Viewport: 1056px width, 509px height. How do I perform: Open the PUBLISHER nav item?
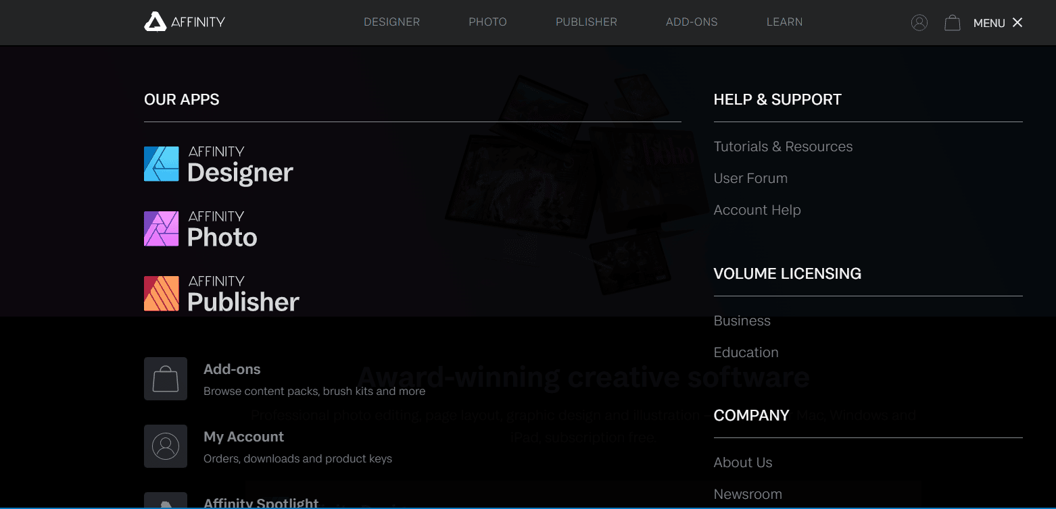(x=586, y=22)
